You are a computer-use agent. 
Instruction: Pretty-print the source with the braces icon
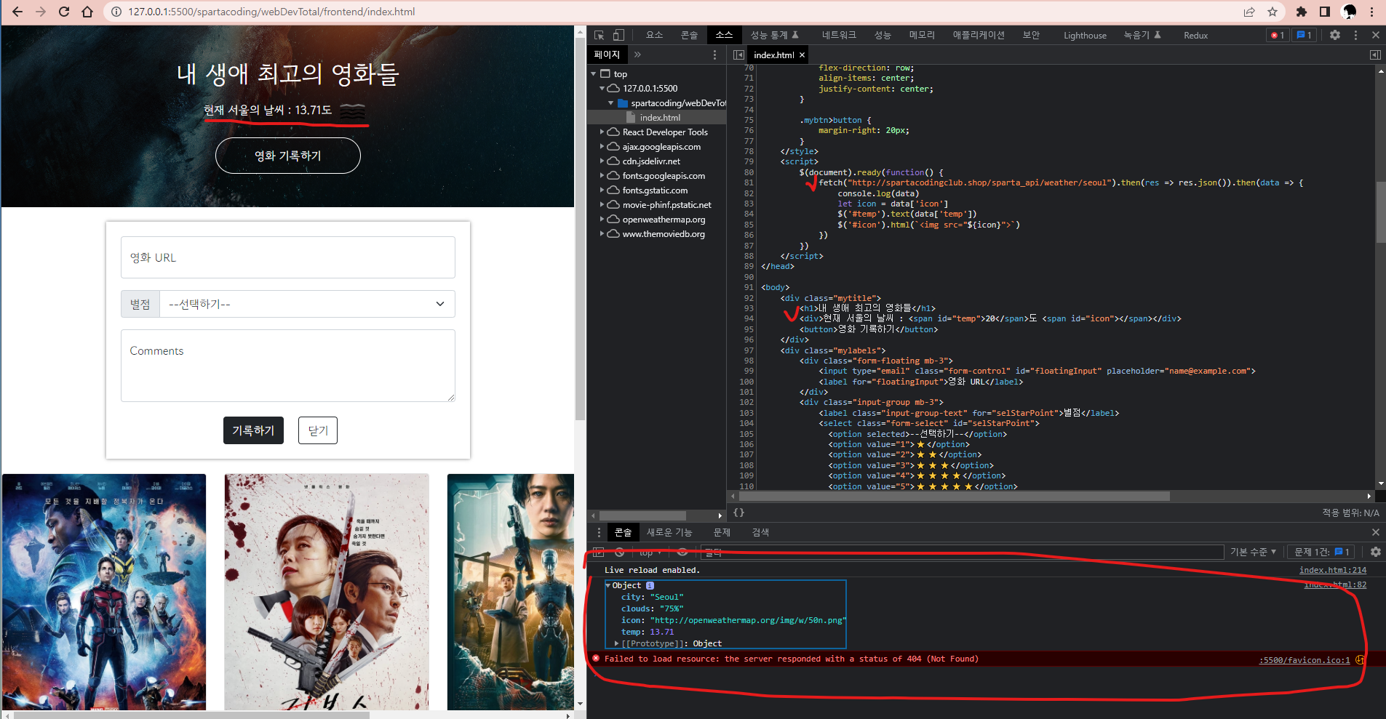[739, 513]
